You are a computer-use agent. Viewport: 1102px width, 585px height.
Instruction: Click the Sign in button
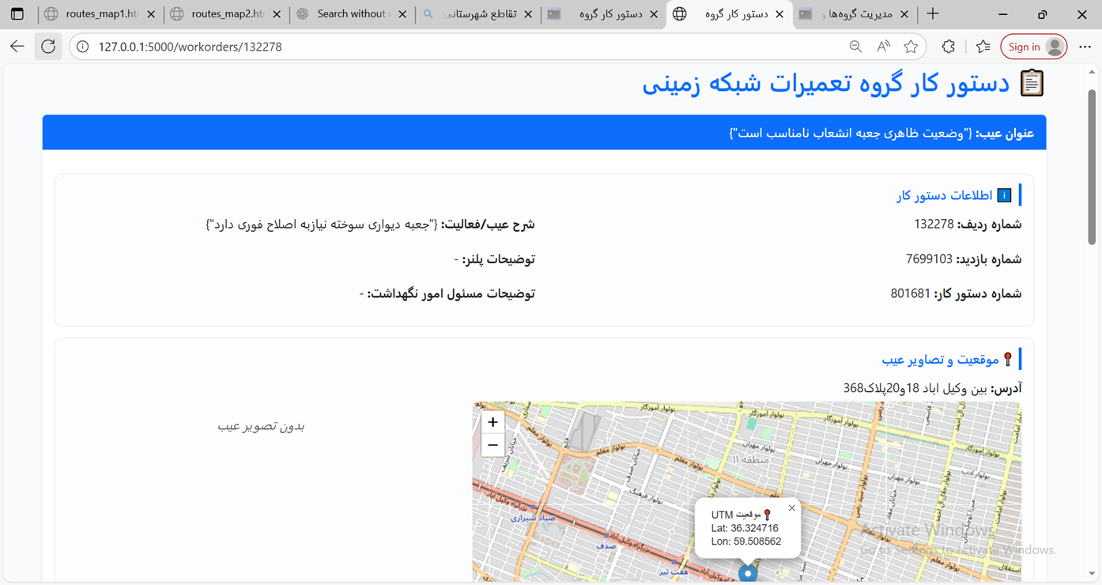[x=1033, y=46]
